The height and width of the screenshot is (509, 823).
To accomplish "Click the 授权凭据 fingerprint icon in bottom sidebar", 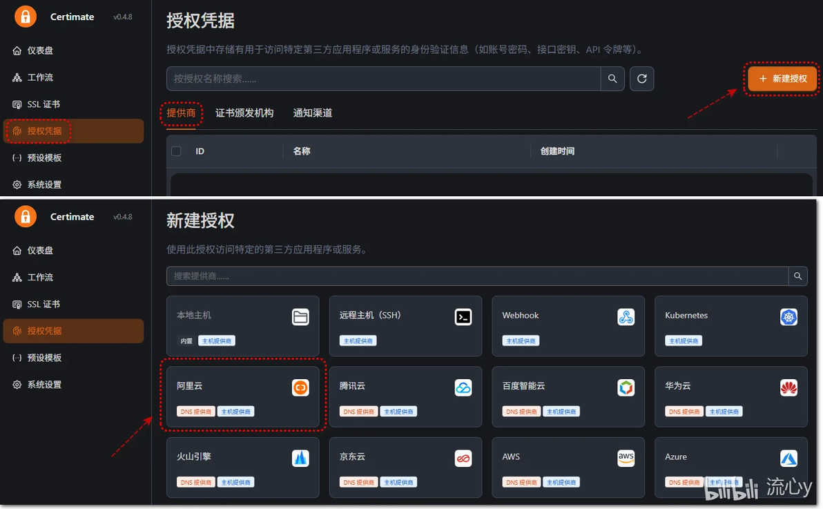I will tap(17, 331).
